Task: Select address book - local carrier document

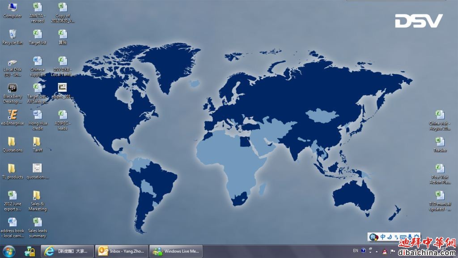Action: (12, 228)
